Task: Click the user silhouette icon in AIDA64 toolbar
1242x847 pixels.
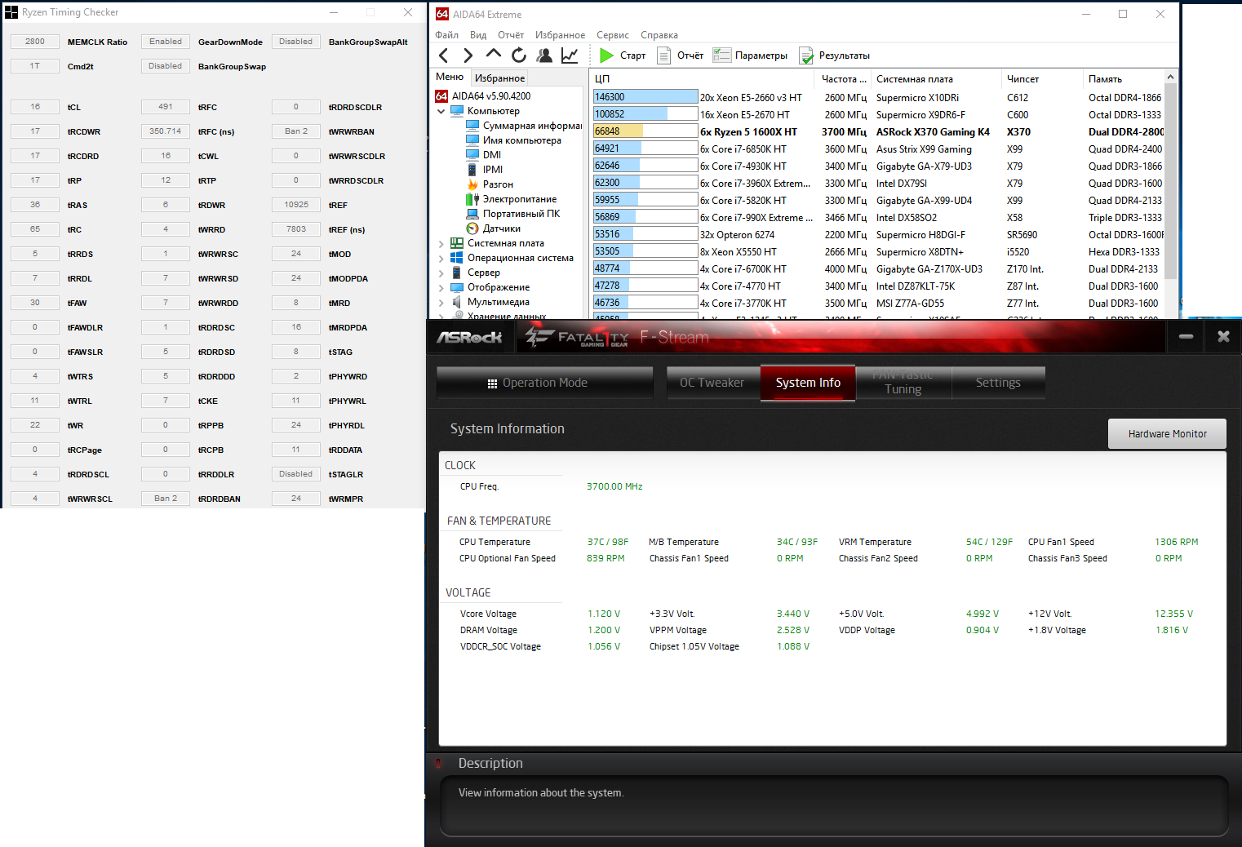Action: click(x=544, y=55)
